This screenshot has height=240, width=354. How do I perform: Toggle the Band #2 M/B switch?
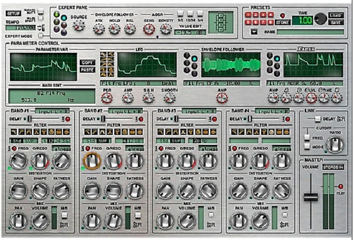[138, 215]
